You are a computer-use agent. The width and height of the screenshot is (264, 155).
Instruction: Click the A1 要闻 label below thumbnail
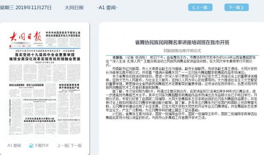[x=14, y=146]
